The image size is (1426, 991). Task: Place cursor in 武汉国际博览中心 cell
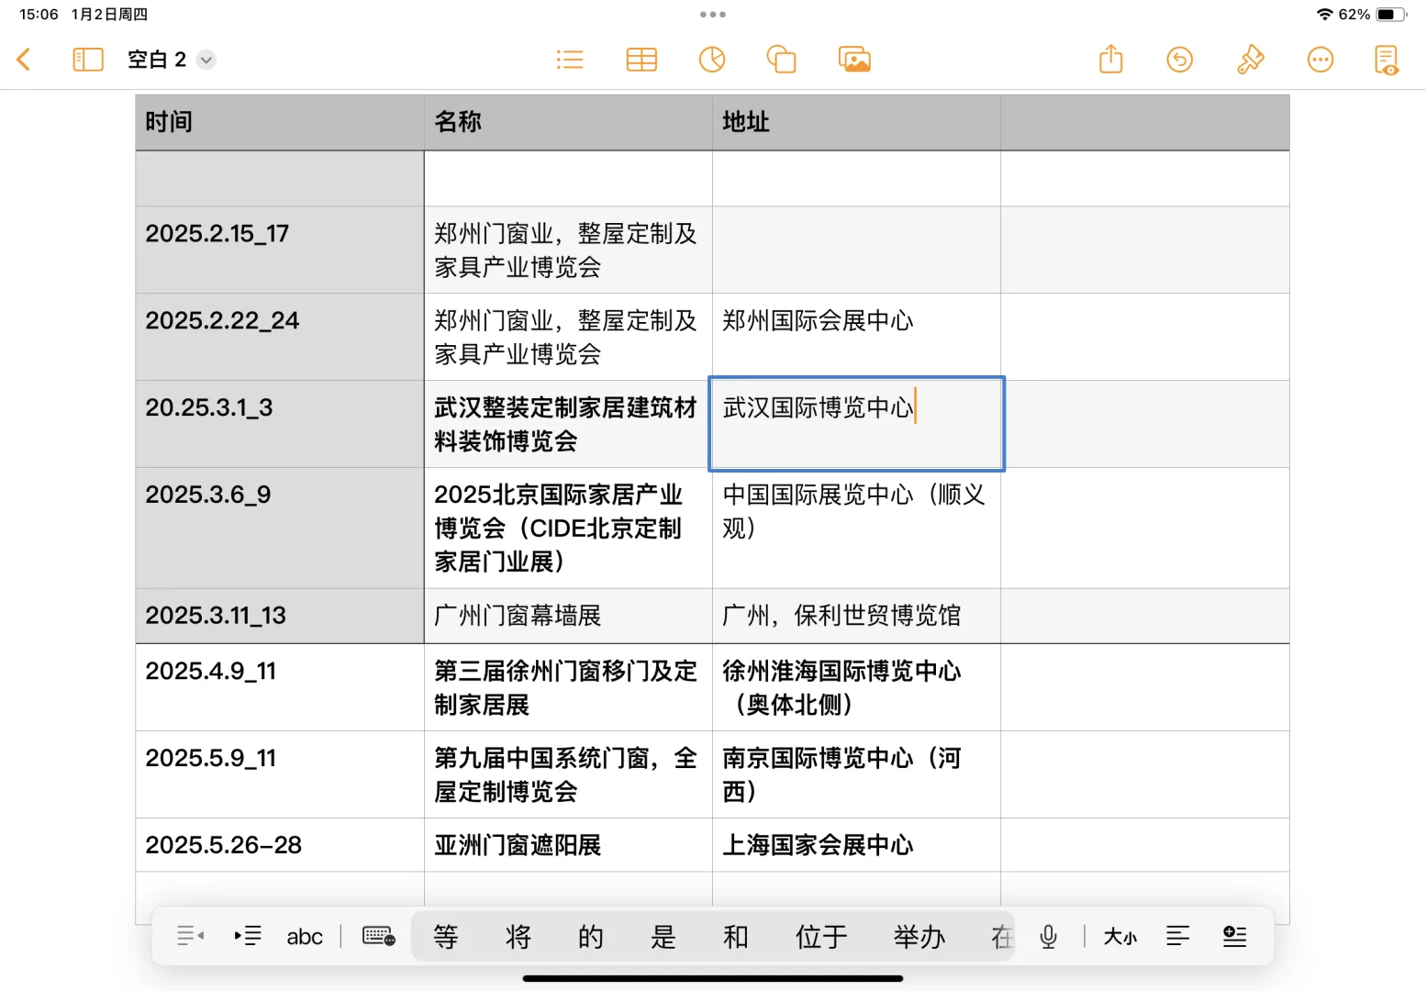click(856, 424)
